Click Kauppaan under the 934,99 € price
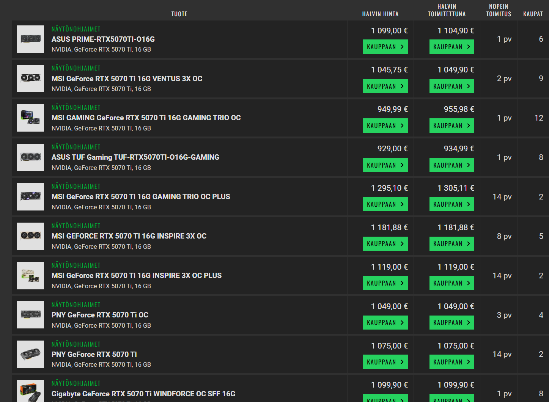549x402 pixels. click(x=452, y=165)
